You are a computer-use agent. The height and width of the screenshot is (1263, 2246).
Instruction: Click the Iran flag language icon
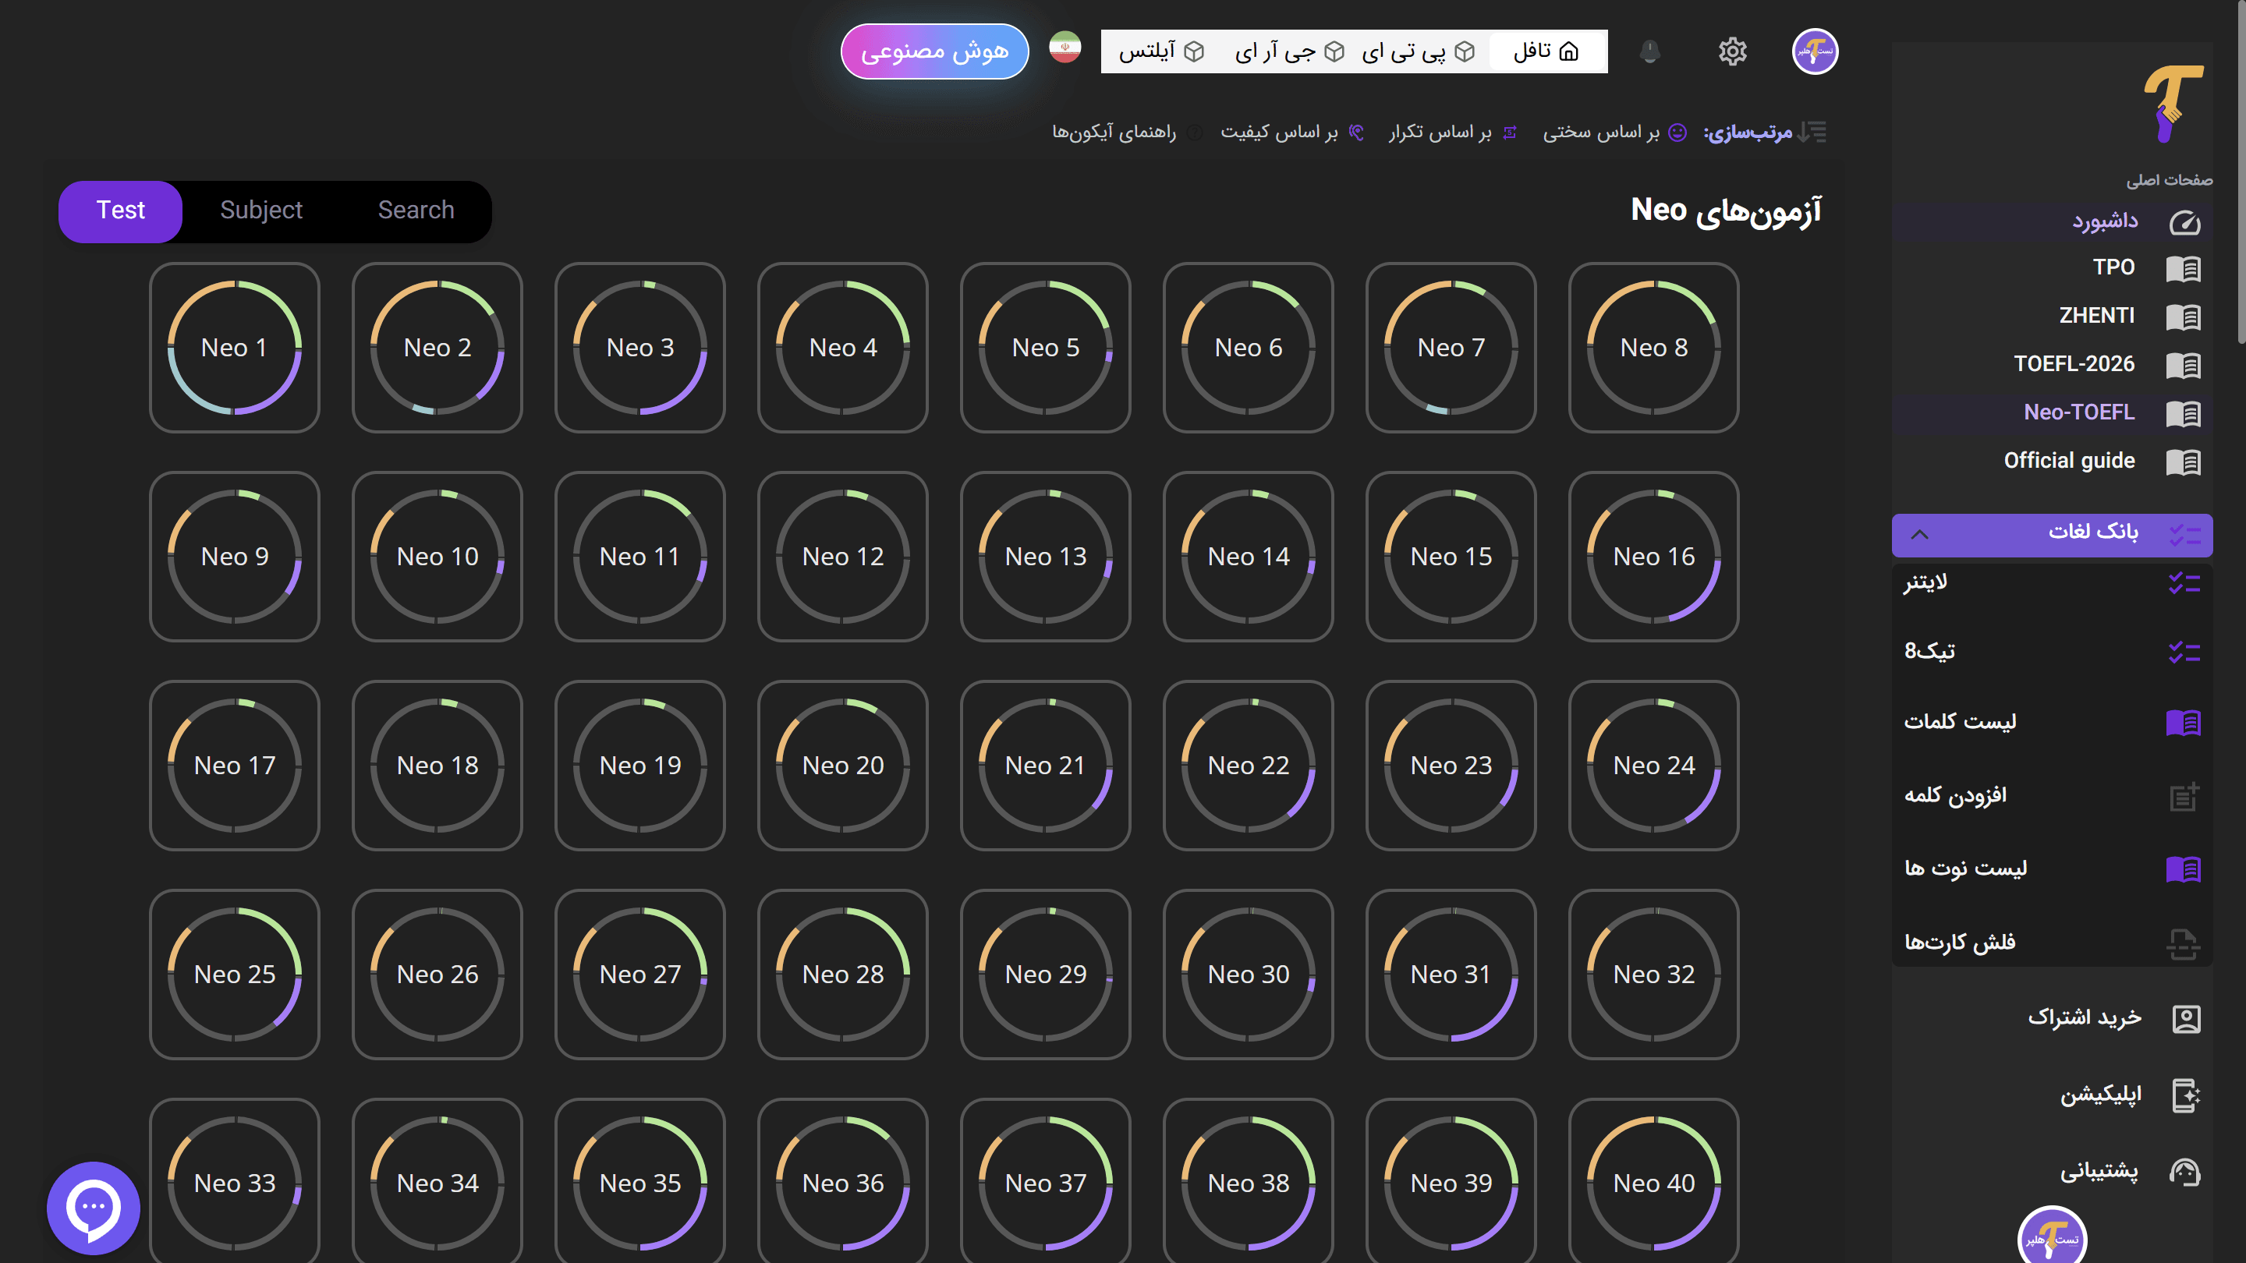tap(1065, 48)
